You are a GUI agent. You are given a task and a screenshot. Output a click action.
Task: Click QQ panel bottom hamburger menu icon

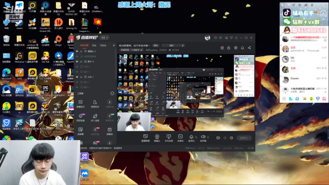pyautogui.click(x=284, y=99)
